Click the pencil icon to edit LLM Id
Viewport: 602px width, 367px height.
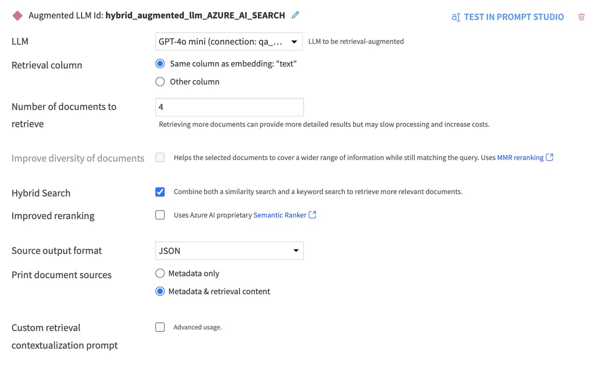[295, 15]
